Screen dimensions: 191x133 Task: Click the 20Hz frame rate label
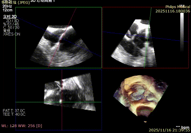(x=7, y=6)
